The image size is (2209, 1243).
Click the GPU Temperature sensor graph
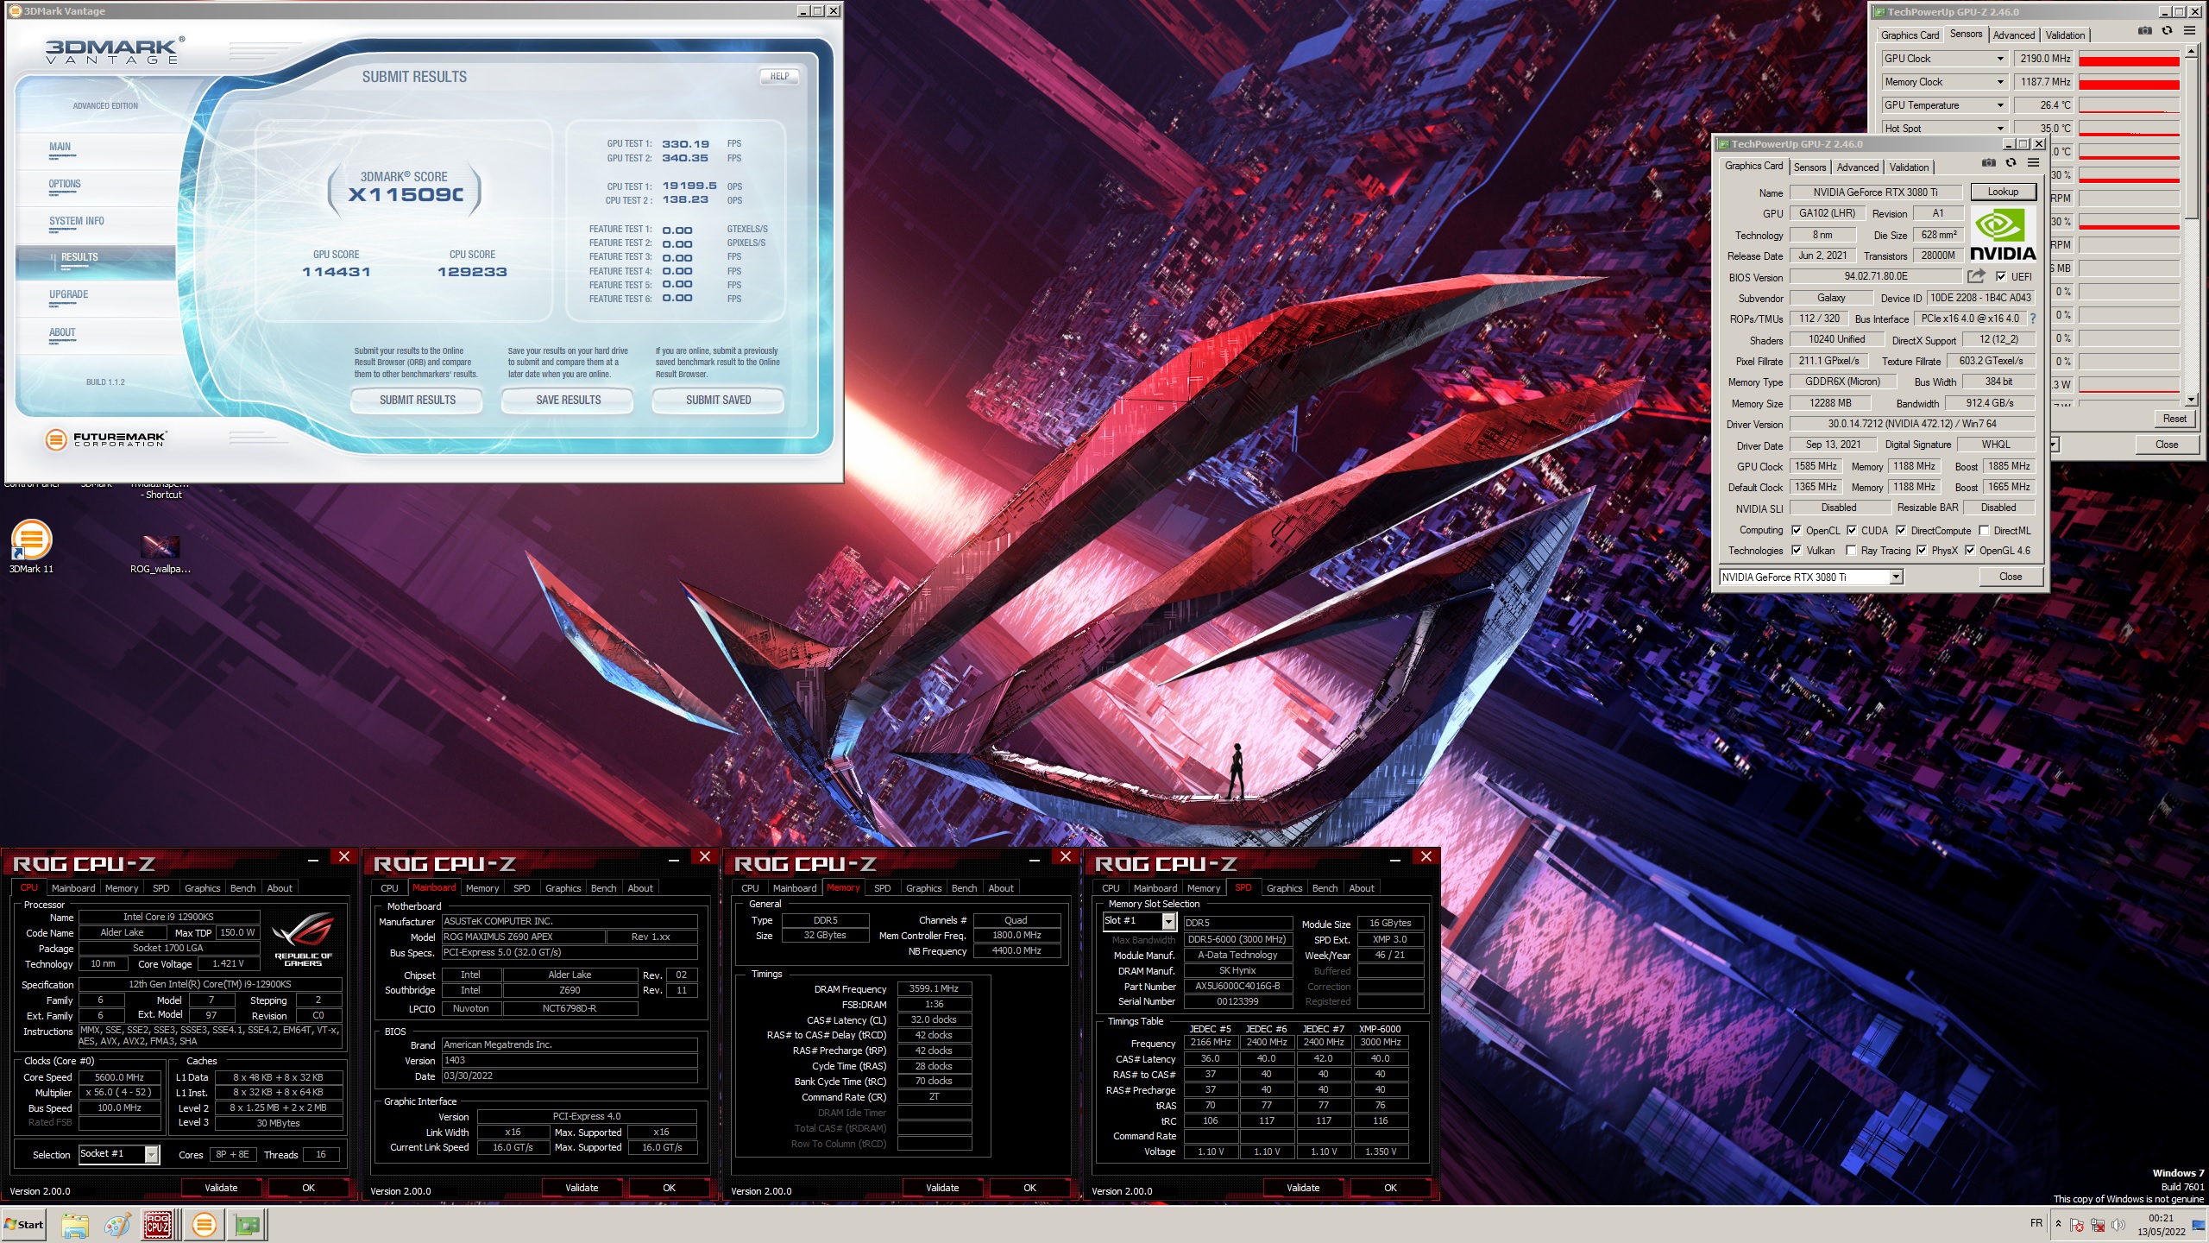[x=2129, y=105]
